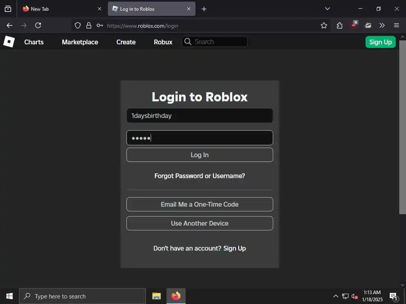Click the Roblox logo home icon
Image resolution: width=406 pixels, height=304 pixels.
[x=9, y=42]
